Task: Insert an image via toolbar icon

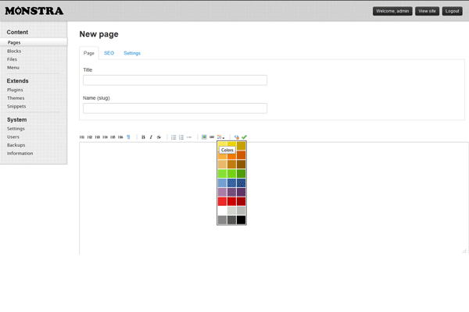Action: pyautogui.click(x=204, y=137)
